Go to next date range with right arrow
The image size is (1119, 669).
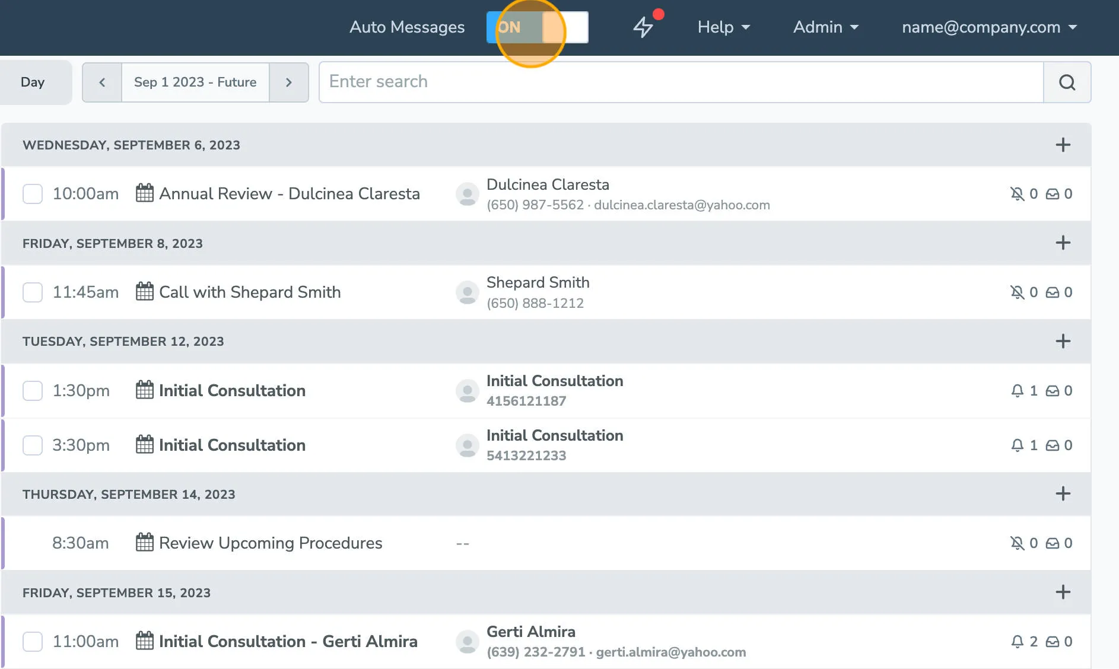pos(289,82)
